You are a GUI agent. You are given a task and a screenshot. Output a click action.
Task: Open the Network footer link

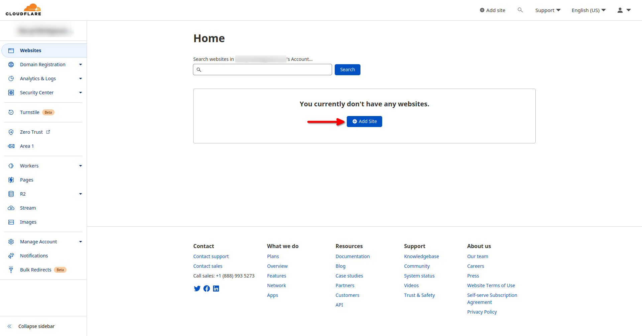click(x=277, y=286)
